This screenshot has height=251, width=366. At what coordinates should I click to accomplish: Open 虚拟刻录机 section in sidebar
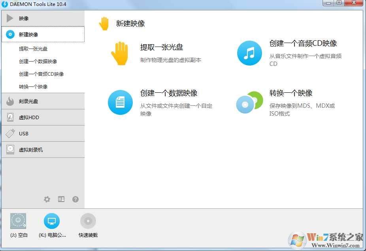pos(43,150)
